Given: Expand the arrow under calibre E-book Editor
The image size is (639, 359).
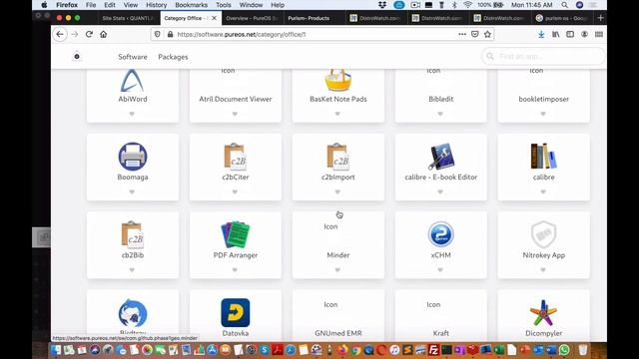Looking at the screenshot, I should [x=440, y=192].
